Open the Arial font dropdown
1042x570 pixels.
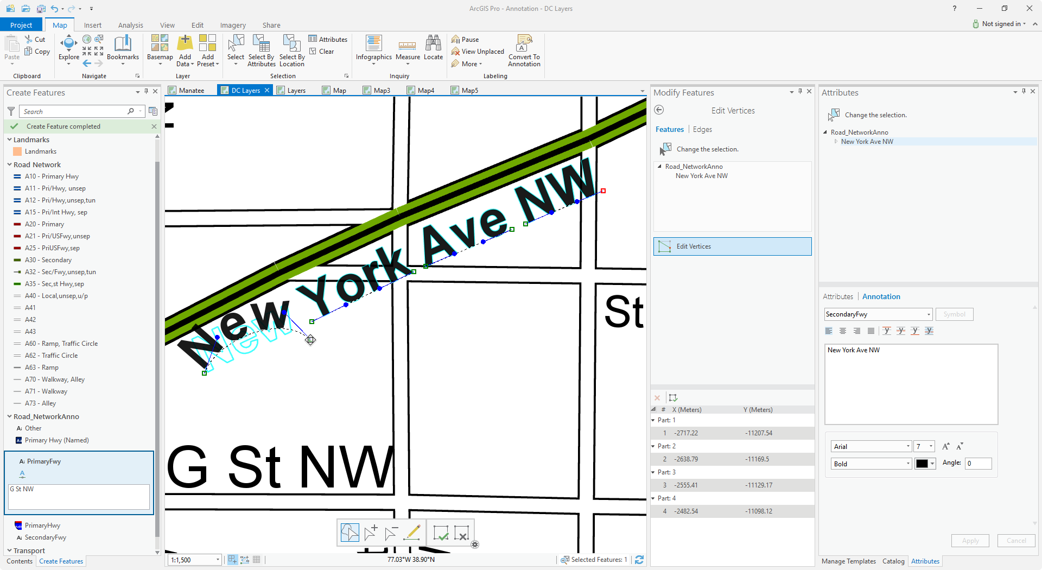click(907, 446)
